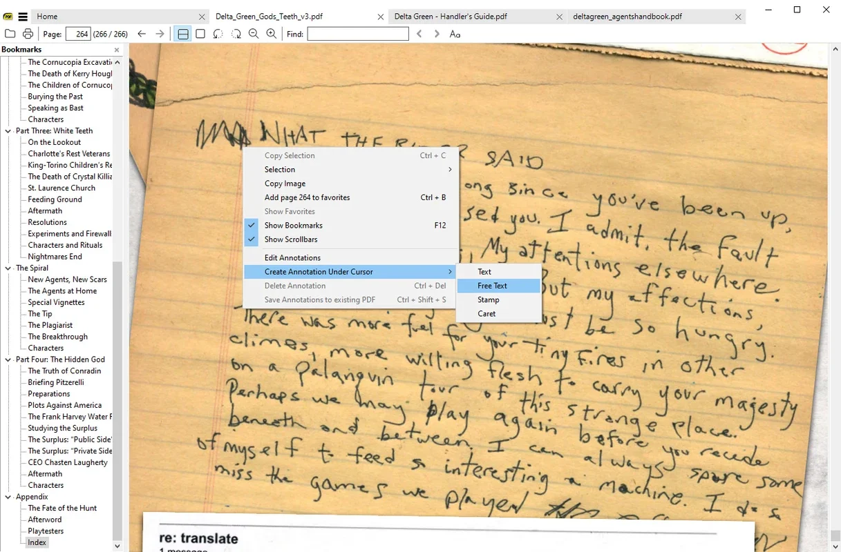Collapse The Spiral bookmark section
The image size is (841, 552).
(x=8, y=268)
